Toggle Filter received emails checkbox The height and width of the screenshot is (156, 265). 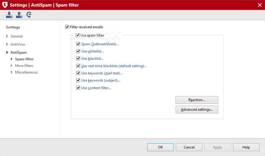pyautogui.click(x=67, y=27)
